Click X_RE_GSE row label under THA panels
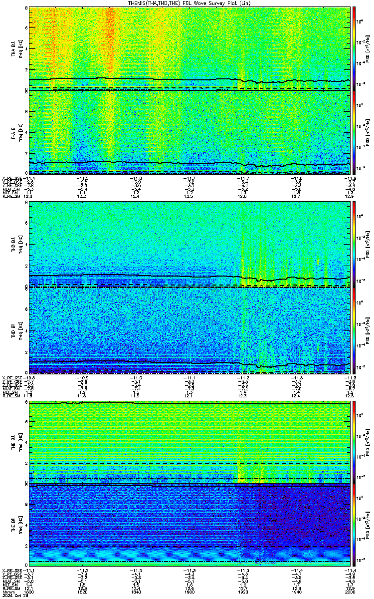The width and height of the screenshot is (374, 599). (x=12, y=178)
